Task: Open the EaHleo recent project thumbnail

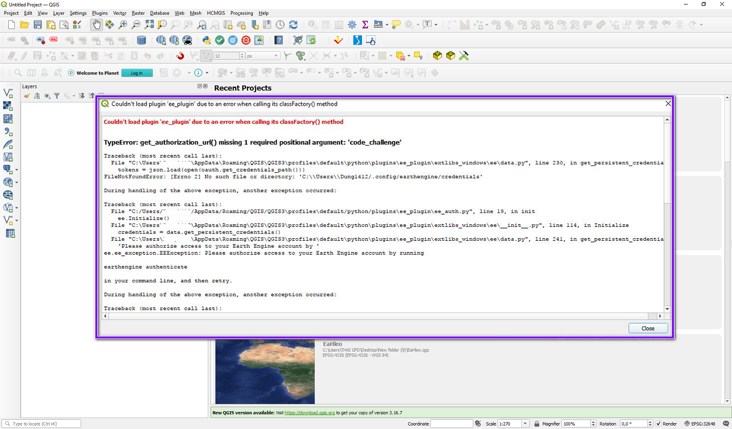Action: [x=265, y=371]
